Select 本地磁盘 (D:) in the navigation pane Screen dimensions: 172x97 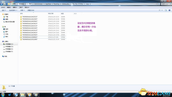coord(8,47)
